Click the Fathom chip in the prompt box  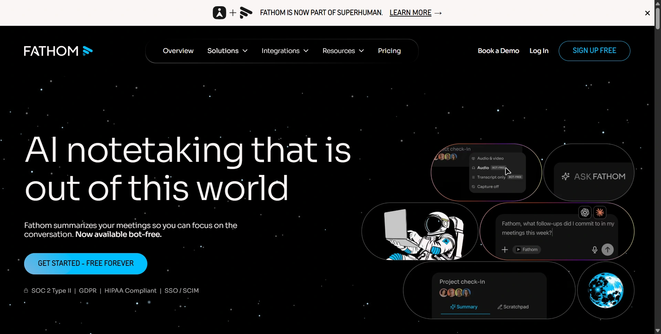pyautogui.click(x=527, y=250)
